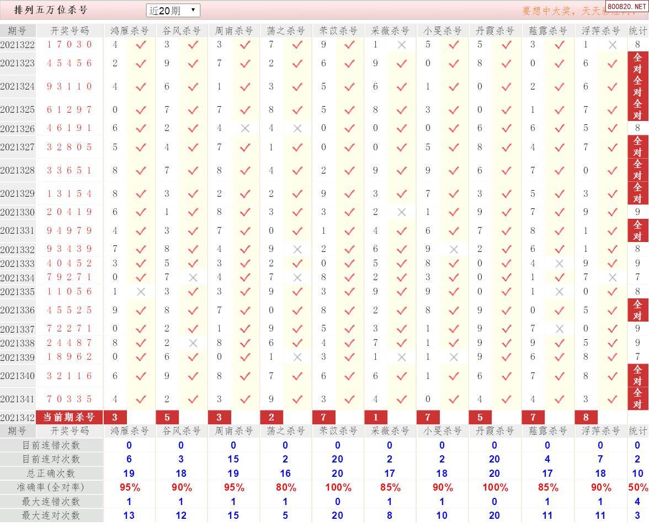Screen dimensions: 649x526
Task: Select current kill number 1 under 采薇杀号
Action: click(376, 417)
